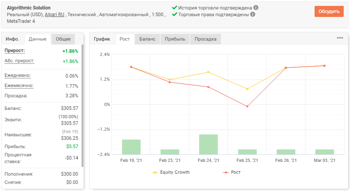Image resolution: width=350 pixels, height=191 pixels.
Task: Click the Снятия value $0.00
Action: 72,182
